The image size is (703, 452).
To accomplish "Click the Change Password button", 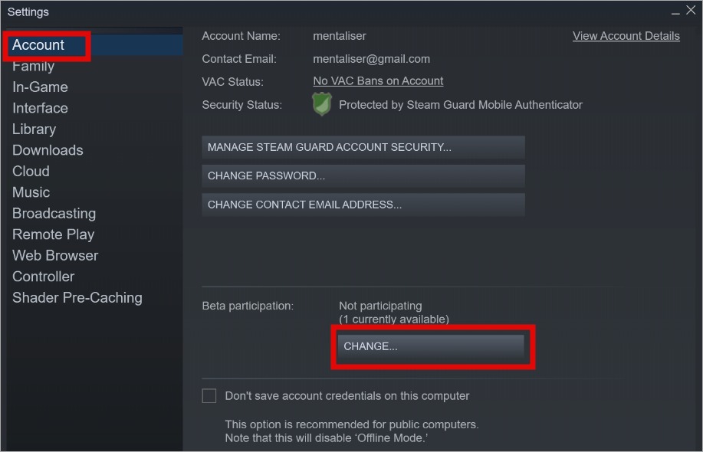I will (363, 176).
